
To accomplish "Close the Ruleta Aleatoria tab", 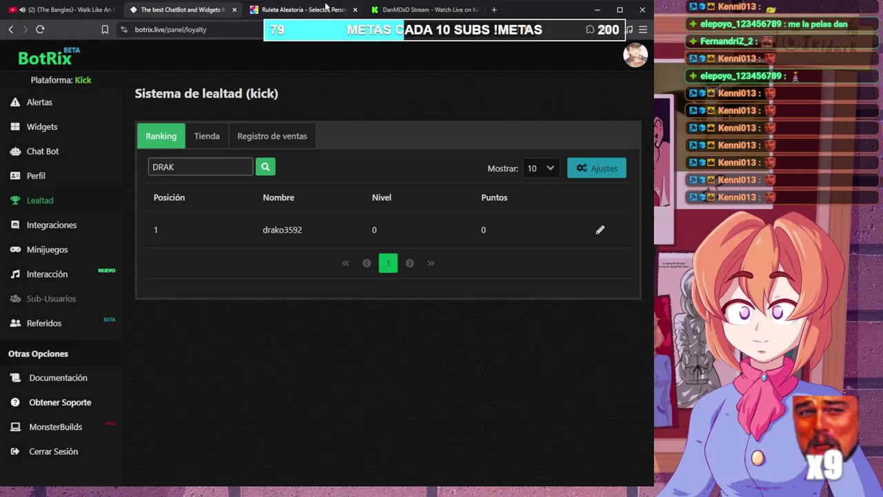I will tap(355, 10).
